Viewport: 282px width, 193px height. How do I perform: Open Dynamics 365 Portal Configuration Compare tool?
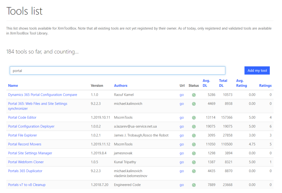tap(42, 95)
